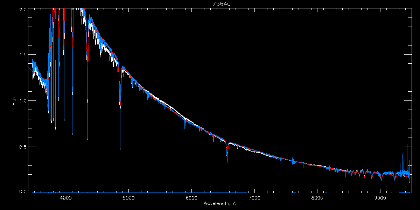This screenshot has width=420, height=210.
Task: Click the telluric feature near 7600
Action: 293,162
